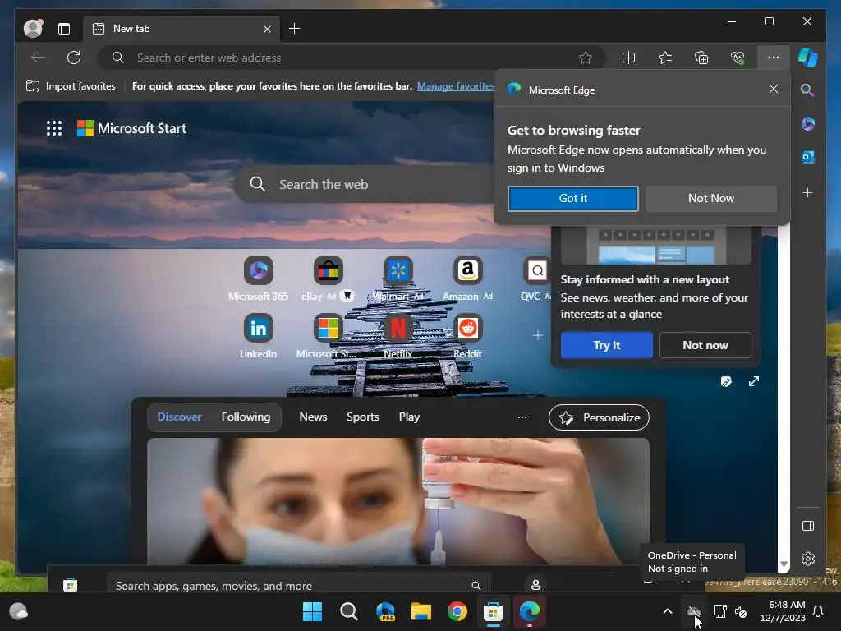Image resolution: width=841 pixels, height=631 pixels.
Task: Open the Microsoft Start app launcher grid
Action: (54, 128)
